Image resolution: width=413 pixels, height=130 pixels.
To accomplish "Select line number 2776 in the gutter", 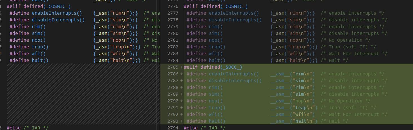I will coord(173,6).
